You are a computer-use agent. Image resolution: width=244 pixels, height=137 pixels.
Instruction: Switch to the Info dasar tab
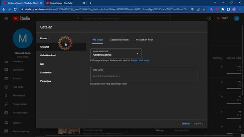(x=98, y=40)
